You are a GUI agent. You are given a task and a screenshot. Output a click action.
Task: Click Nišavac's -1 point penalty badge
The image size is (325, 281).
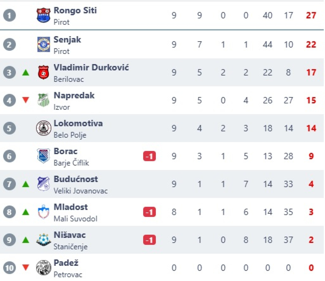149,240
